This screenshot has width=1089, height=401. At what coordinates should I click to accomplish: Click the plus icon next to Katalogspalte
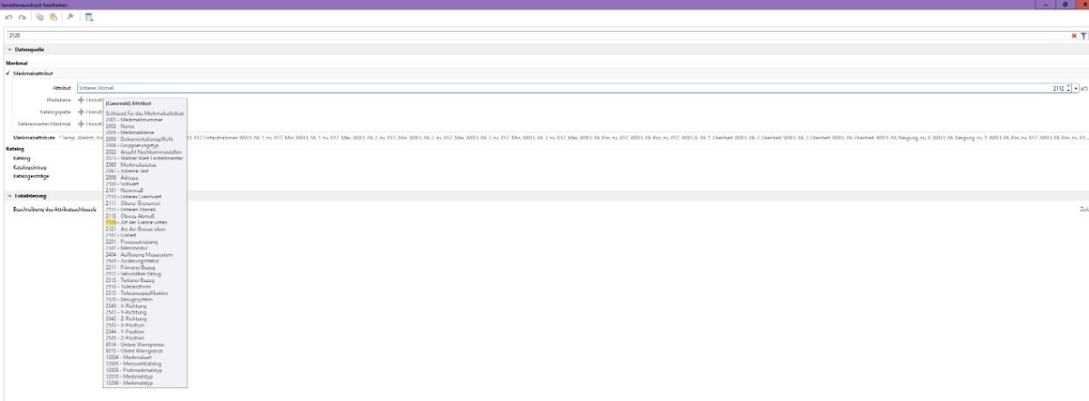coord(81,111)
